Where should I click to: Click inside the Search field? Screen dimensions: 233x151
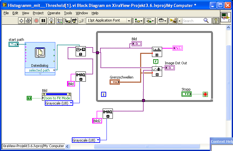coord(192,21)
